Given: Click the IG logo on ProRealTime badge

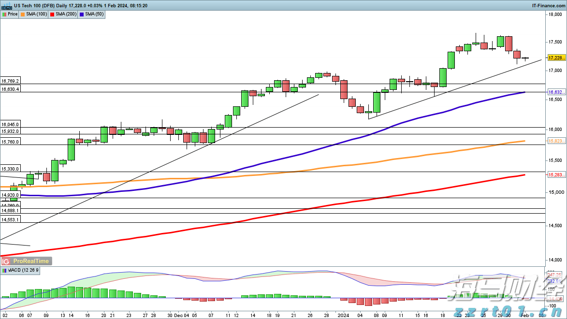Looking at the screenshot, I should [x=6, y=261].
